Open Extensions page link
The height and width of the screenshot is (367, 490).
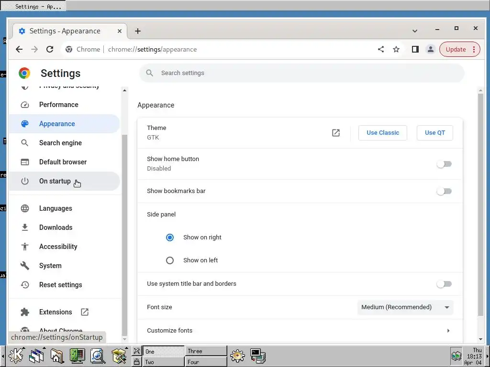[65, 312]
